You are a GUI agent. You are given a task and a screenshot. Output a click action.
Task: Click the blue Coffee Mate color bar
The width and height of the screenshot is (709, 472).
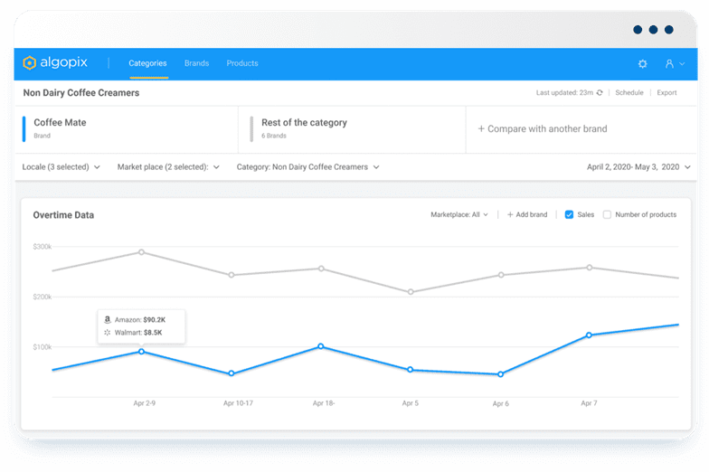[24, 129]
